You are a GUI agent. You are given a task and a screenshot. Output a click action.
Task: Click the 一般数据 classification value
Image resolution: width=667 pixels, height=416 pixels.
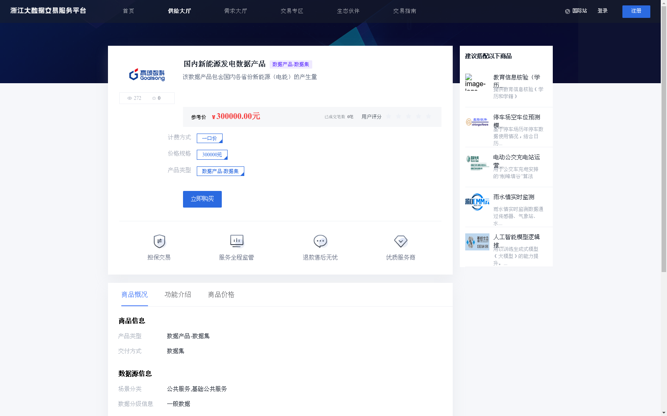point(178,404)
